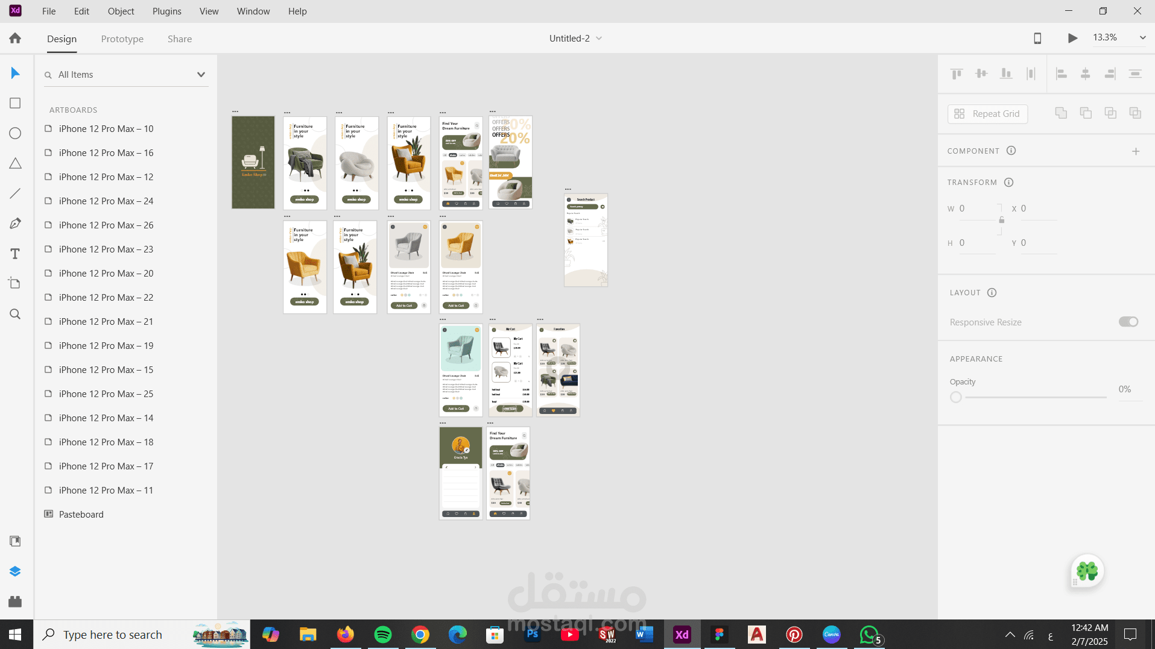Go to the Home screen
The image size is (1155, 649).
click(x=15, y=39)
